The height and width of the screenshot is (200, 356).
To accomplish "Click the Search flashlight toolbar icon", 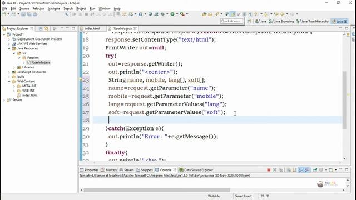I will tap(217, 14).
